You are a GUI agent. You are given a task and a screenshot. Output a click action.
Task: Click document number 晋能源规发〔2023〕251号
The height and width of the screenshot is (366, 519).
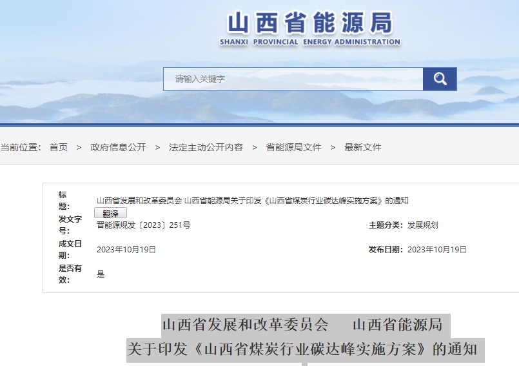point(144,225)
